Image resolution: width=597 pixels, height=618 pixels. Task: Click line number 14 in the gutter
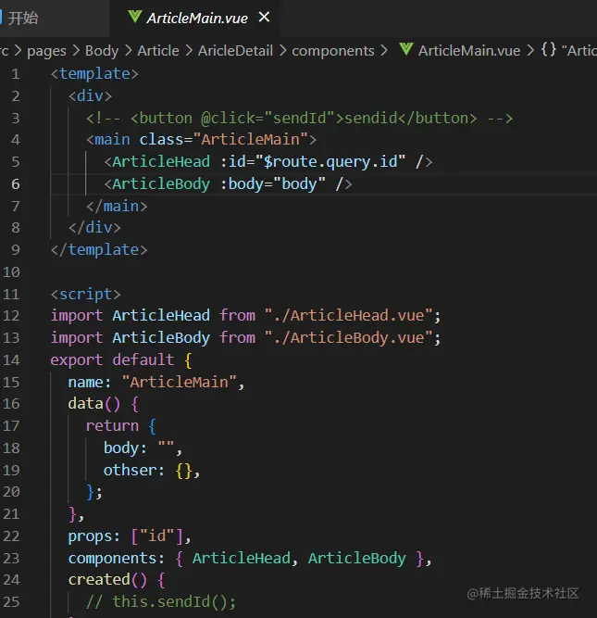11,359
